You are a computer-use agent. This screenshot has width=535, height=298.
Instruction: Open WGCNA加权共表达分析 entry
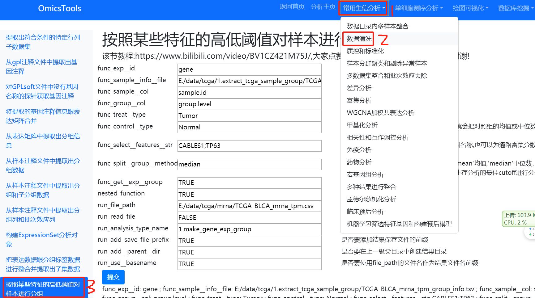point(399,113)
